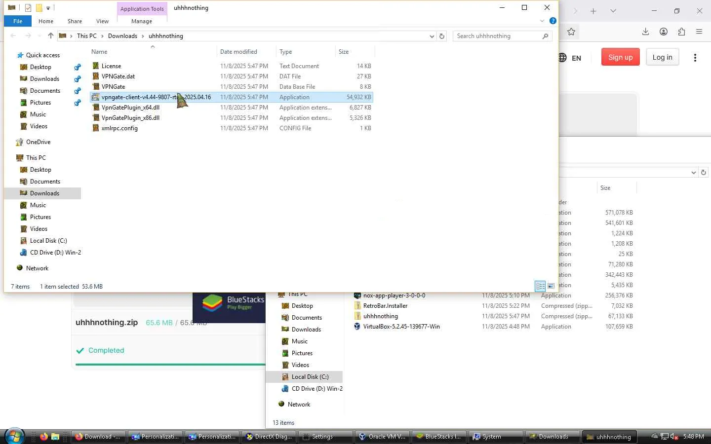The width and height of the screenshot is (711, 444).
Task: Select Local Disk (C:) in uhhhnothing window sidebar
Action: coord(48,241)
